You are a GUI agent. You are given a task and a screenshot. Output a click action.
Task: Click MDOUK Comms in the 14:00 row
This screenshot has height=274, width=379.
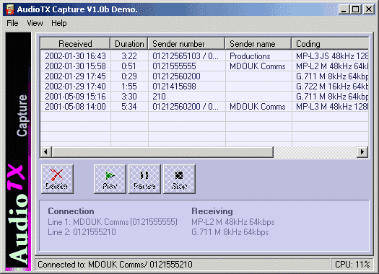pos(258,107)
